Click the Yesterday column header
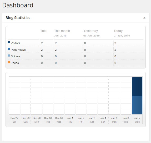Image resolution: width=151 pixels, height=143 pixels. click(90, 31)
